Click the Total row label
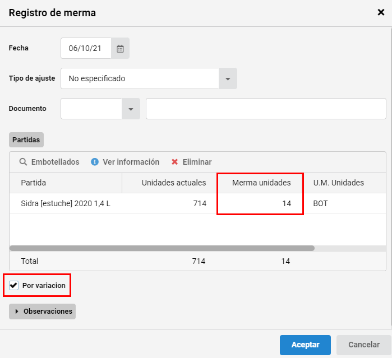The image size is (392, 358). (30, 261)
